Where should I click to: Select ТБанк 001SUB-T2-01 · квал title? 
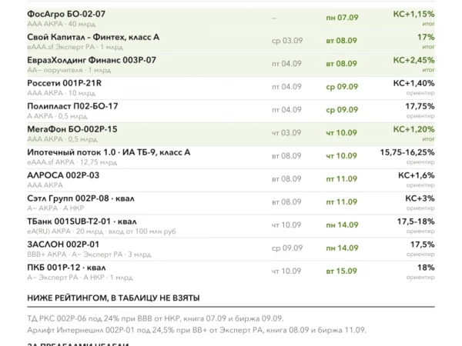click(x=82, y=221)
